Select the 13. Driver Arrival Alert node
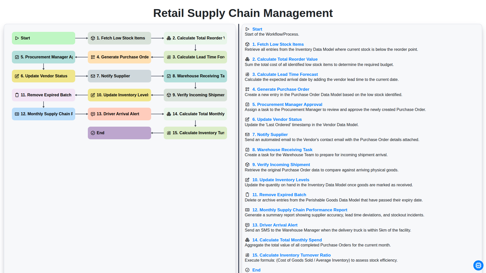 click(119, 114)
